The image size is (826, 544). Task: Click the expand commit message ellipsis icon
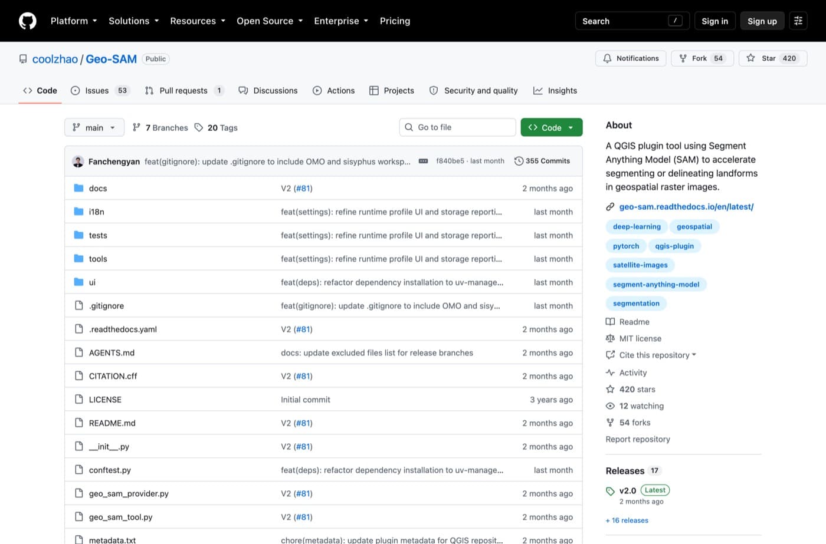pos(423,161)
